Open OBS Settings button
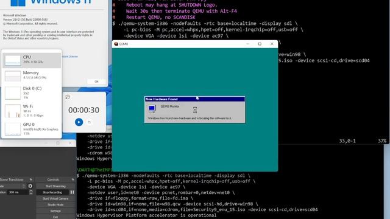The height and width of the screenshot is (219, 390). coord(55,211)
